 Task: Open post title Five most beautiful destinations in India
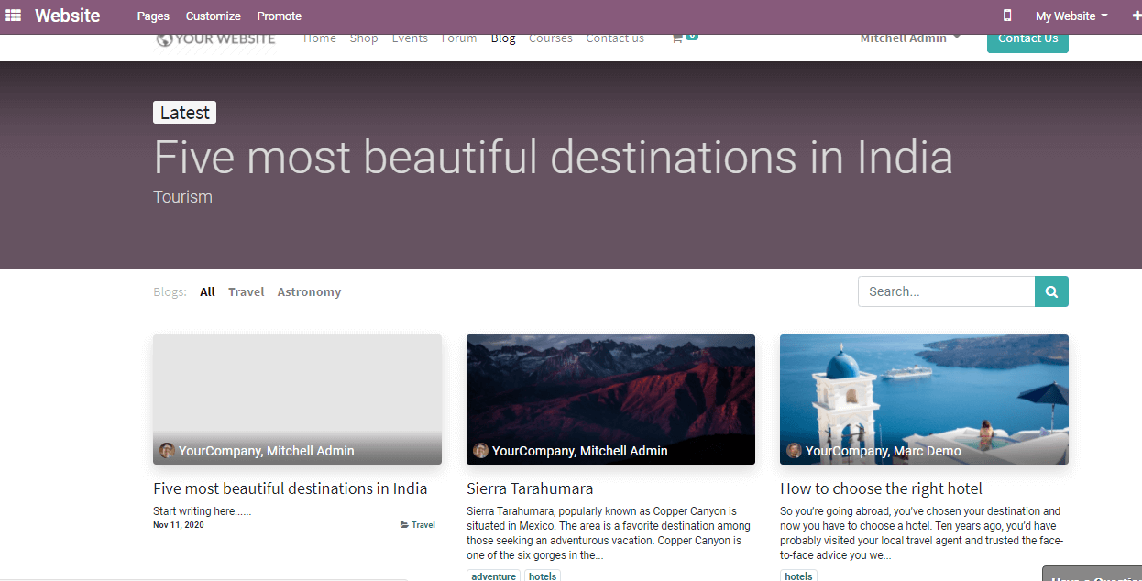[291, 488]
